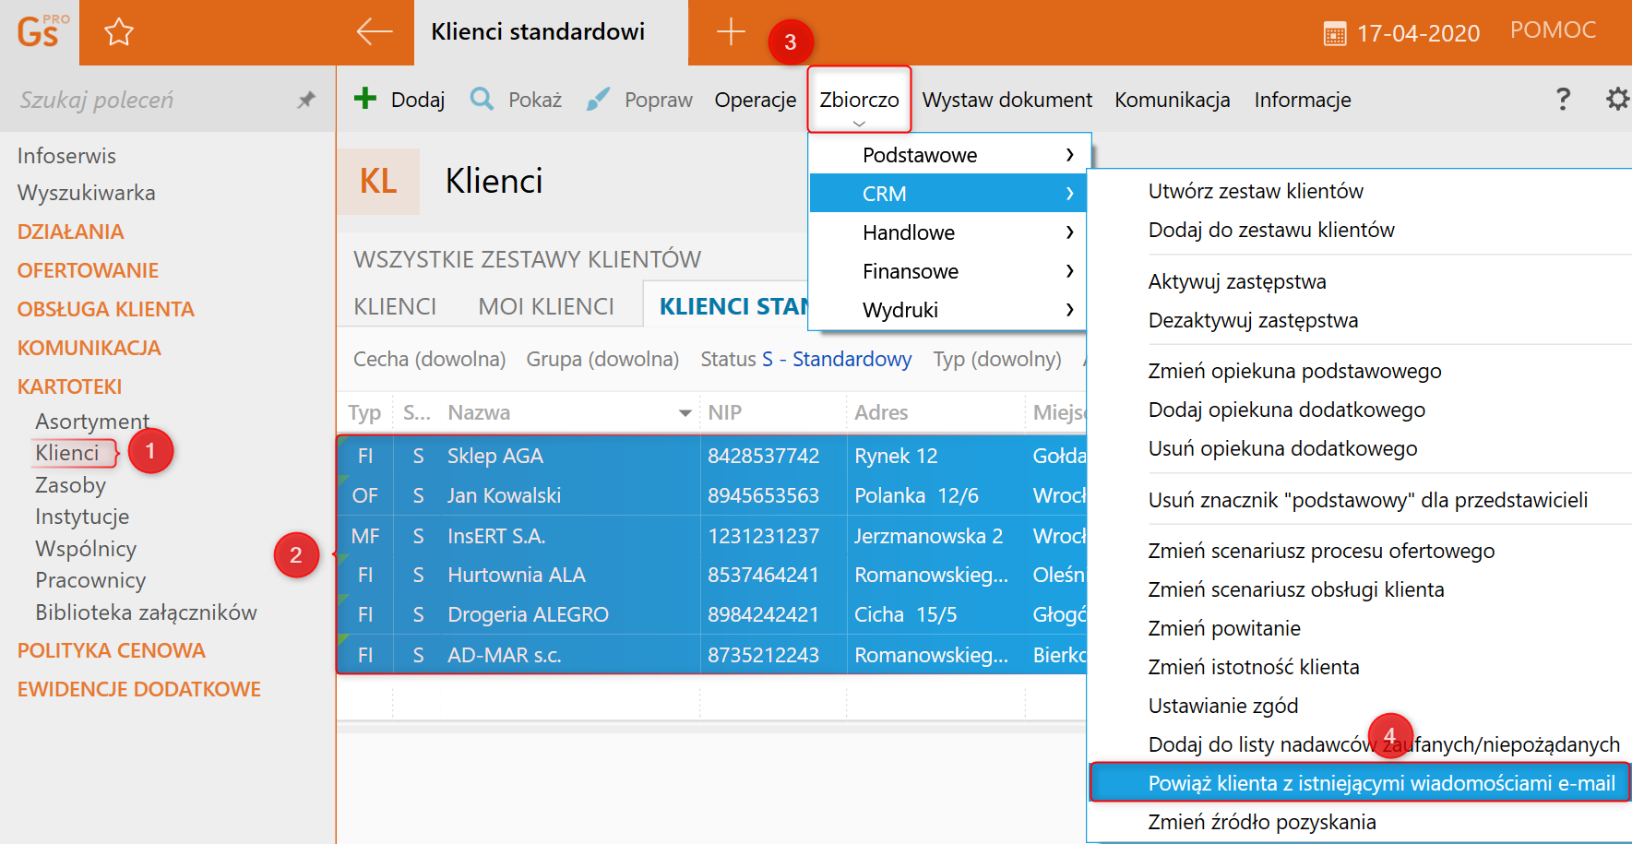Click the 17-04-2020 date
The image size is (1632, 844).
tap(1418, 34)
